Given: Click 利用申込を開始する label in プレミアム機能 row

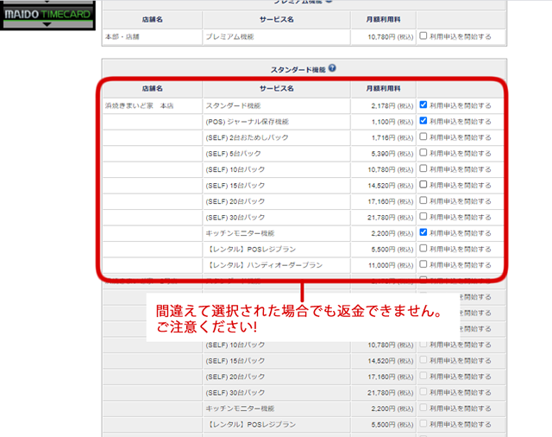Looking at the screenshot, I should (461, 36).
